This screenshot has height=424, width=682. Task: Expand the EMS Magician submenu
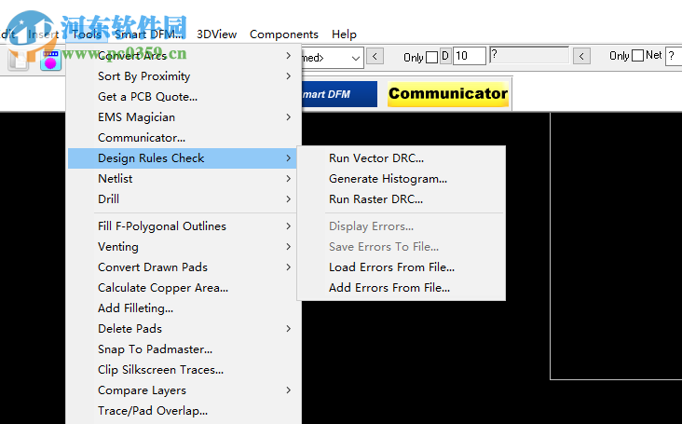pos(183,117)
